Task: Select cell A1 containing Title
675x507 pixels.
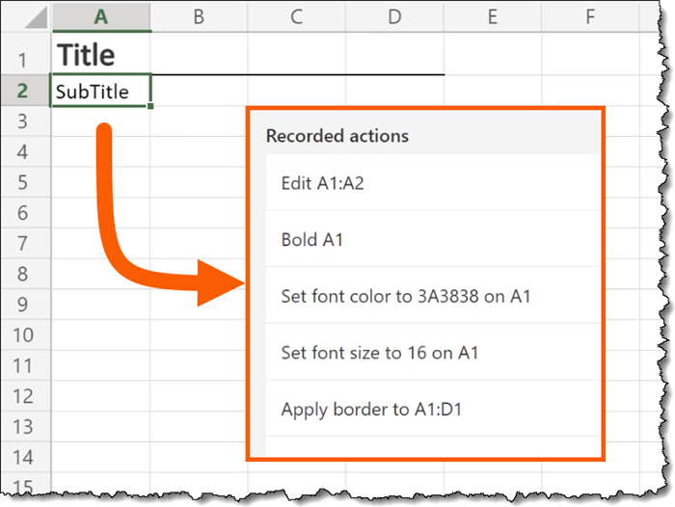Action: click(100, 55)
